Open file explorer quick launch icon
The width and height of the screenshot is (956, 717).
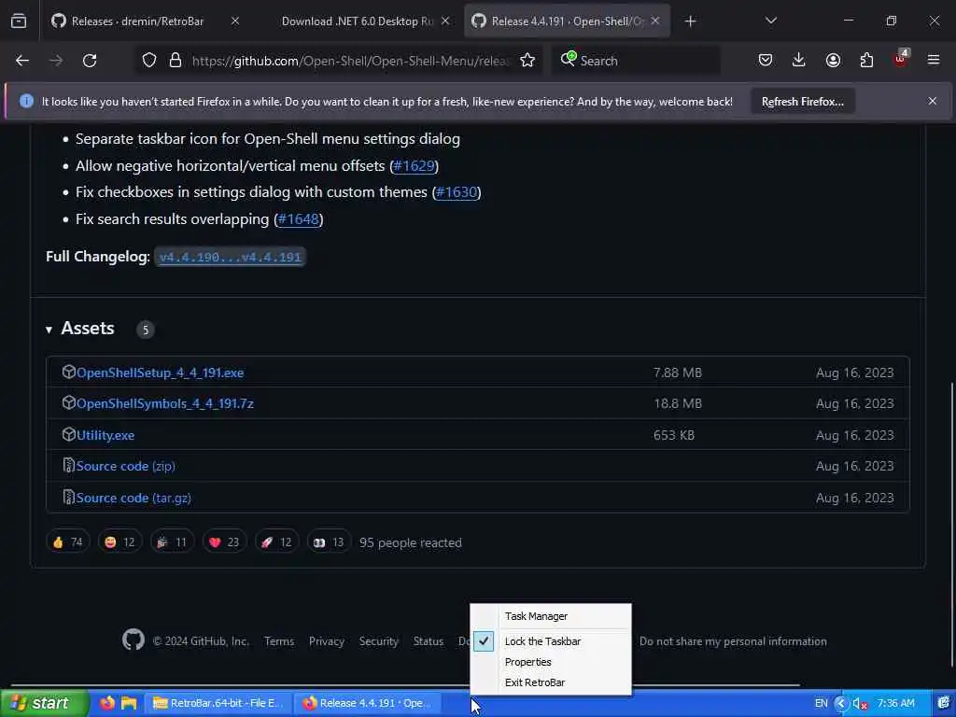point(129,703)
